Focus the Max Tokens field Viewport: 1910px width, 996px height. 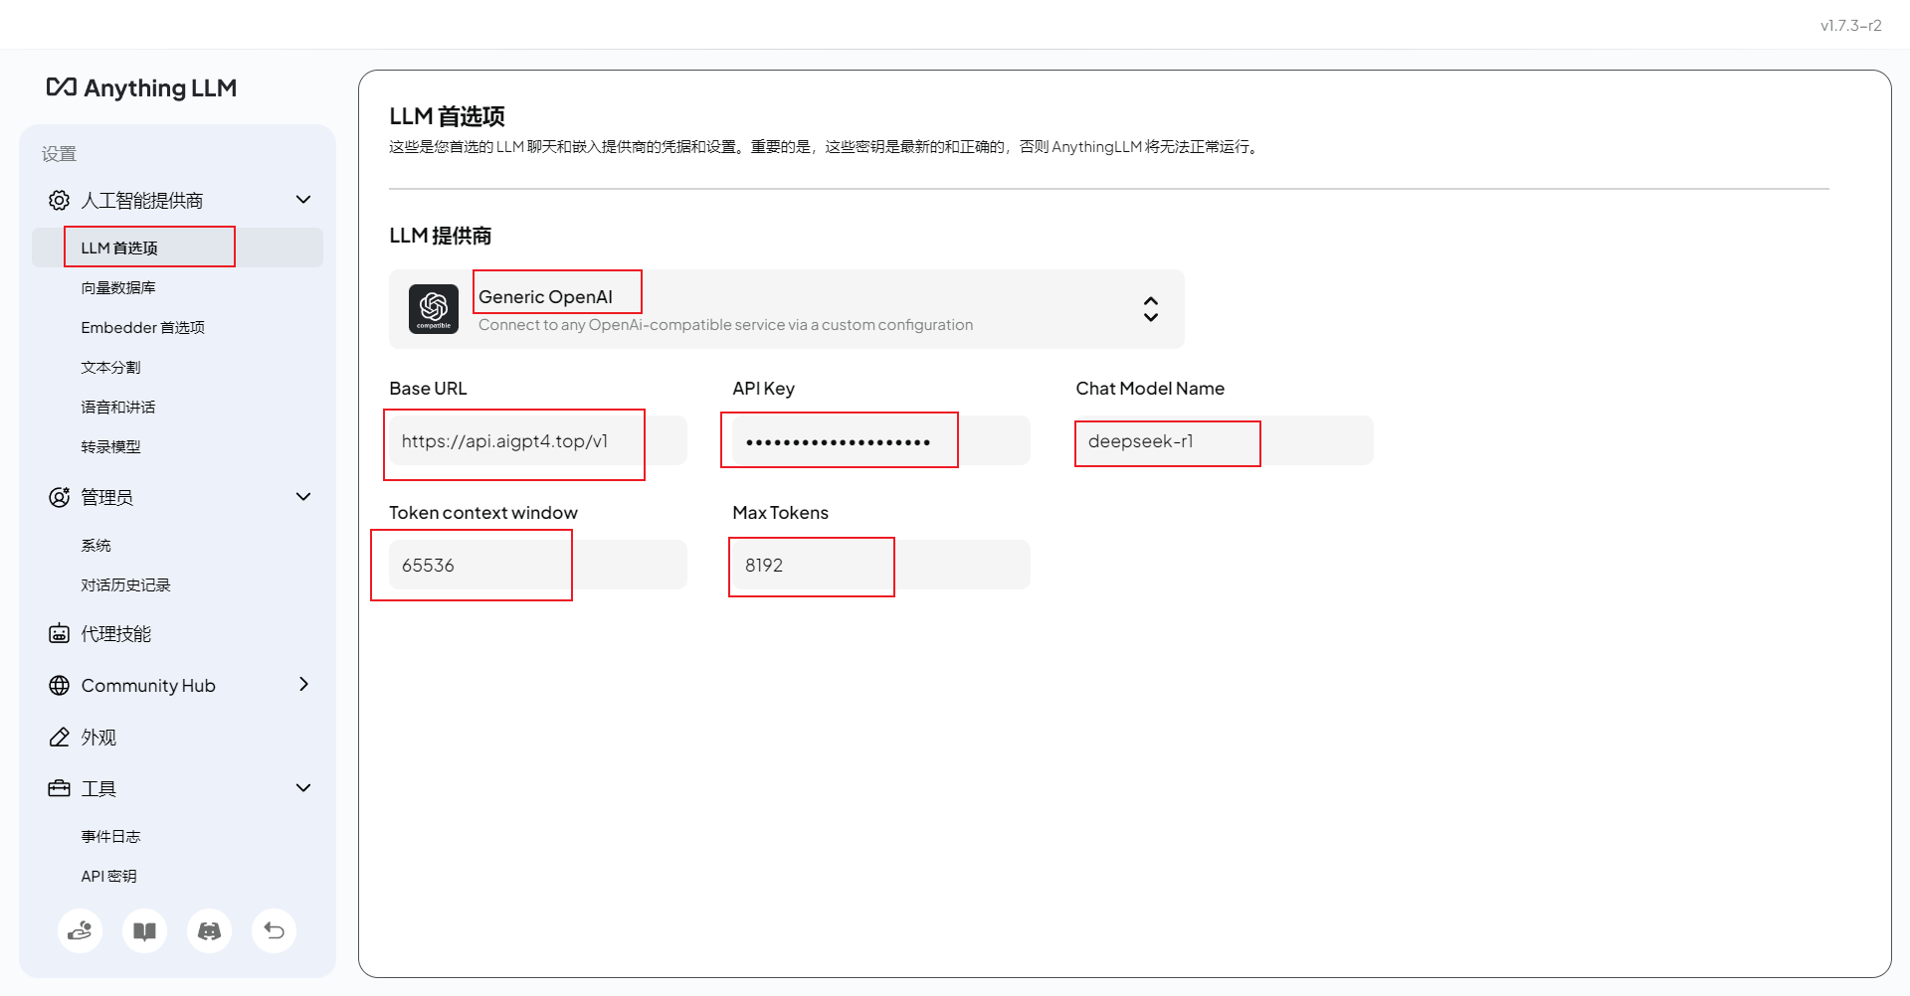(881, 565)
